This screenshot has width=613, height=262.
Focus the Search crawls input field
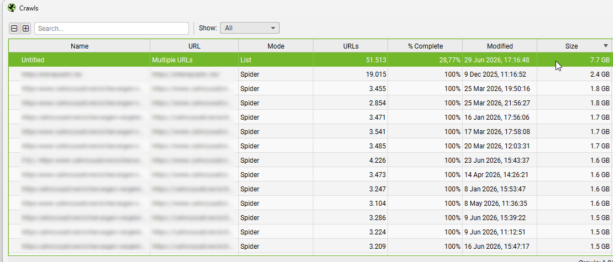[112, 29]
